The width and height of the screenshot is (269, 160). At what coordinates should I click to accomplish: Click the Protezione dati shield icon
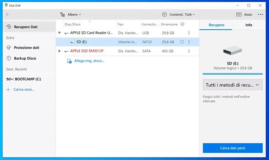tap(9, 48)
